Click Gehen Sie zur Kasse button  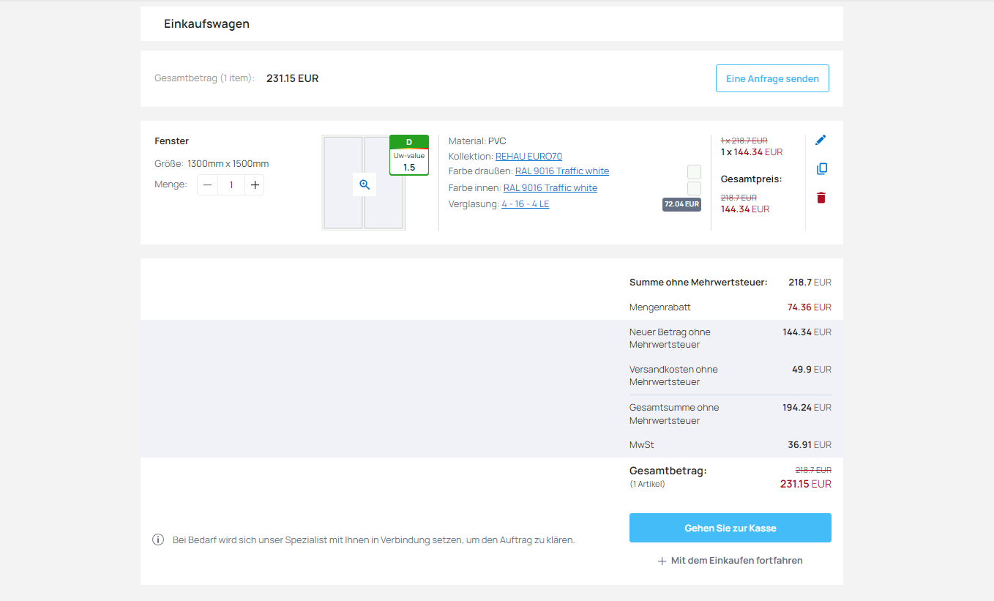(730, 528)
